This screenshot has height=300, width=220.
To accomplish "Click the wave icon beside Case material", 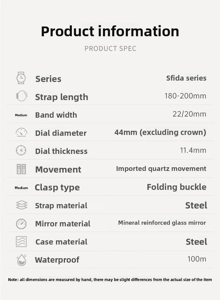I will 21,241.
